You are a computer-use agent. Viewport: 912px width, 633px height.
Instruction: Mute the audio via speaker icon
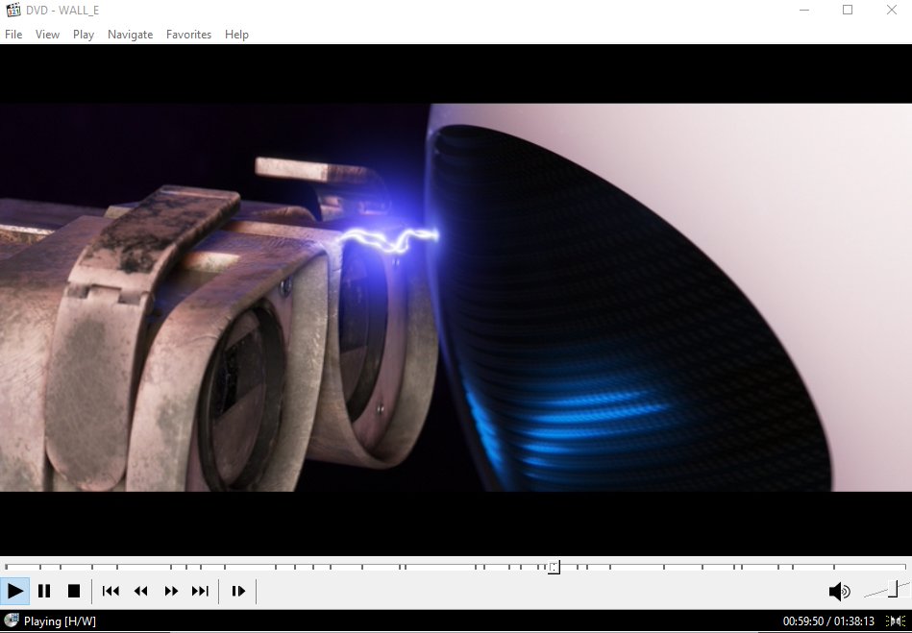coord(839,591)
